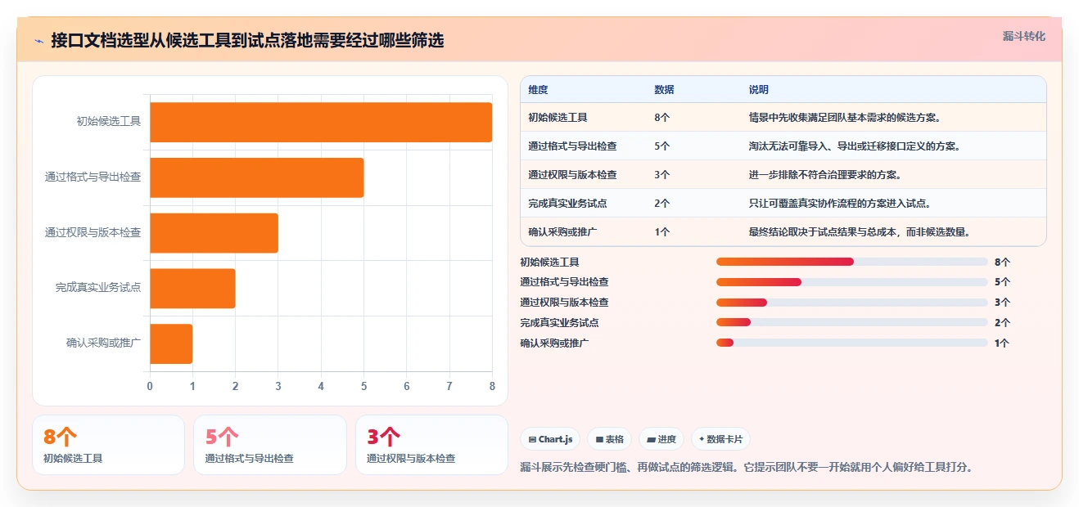
Task: Click the 通过格式与导出检查 5个 progress bar
Action: [x=851, y=282]
